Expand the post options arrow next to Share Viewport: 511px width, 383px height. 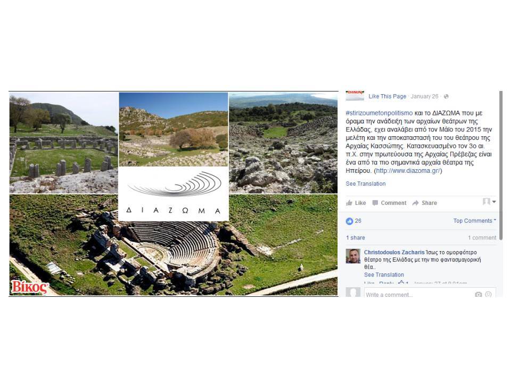pos(494,202)
